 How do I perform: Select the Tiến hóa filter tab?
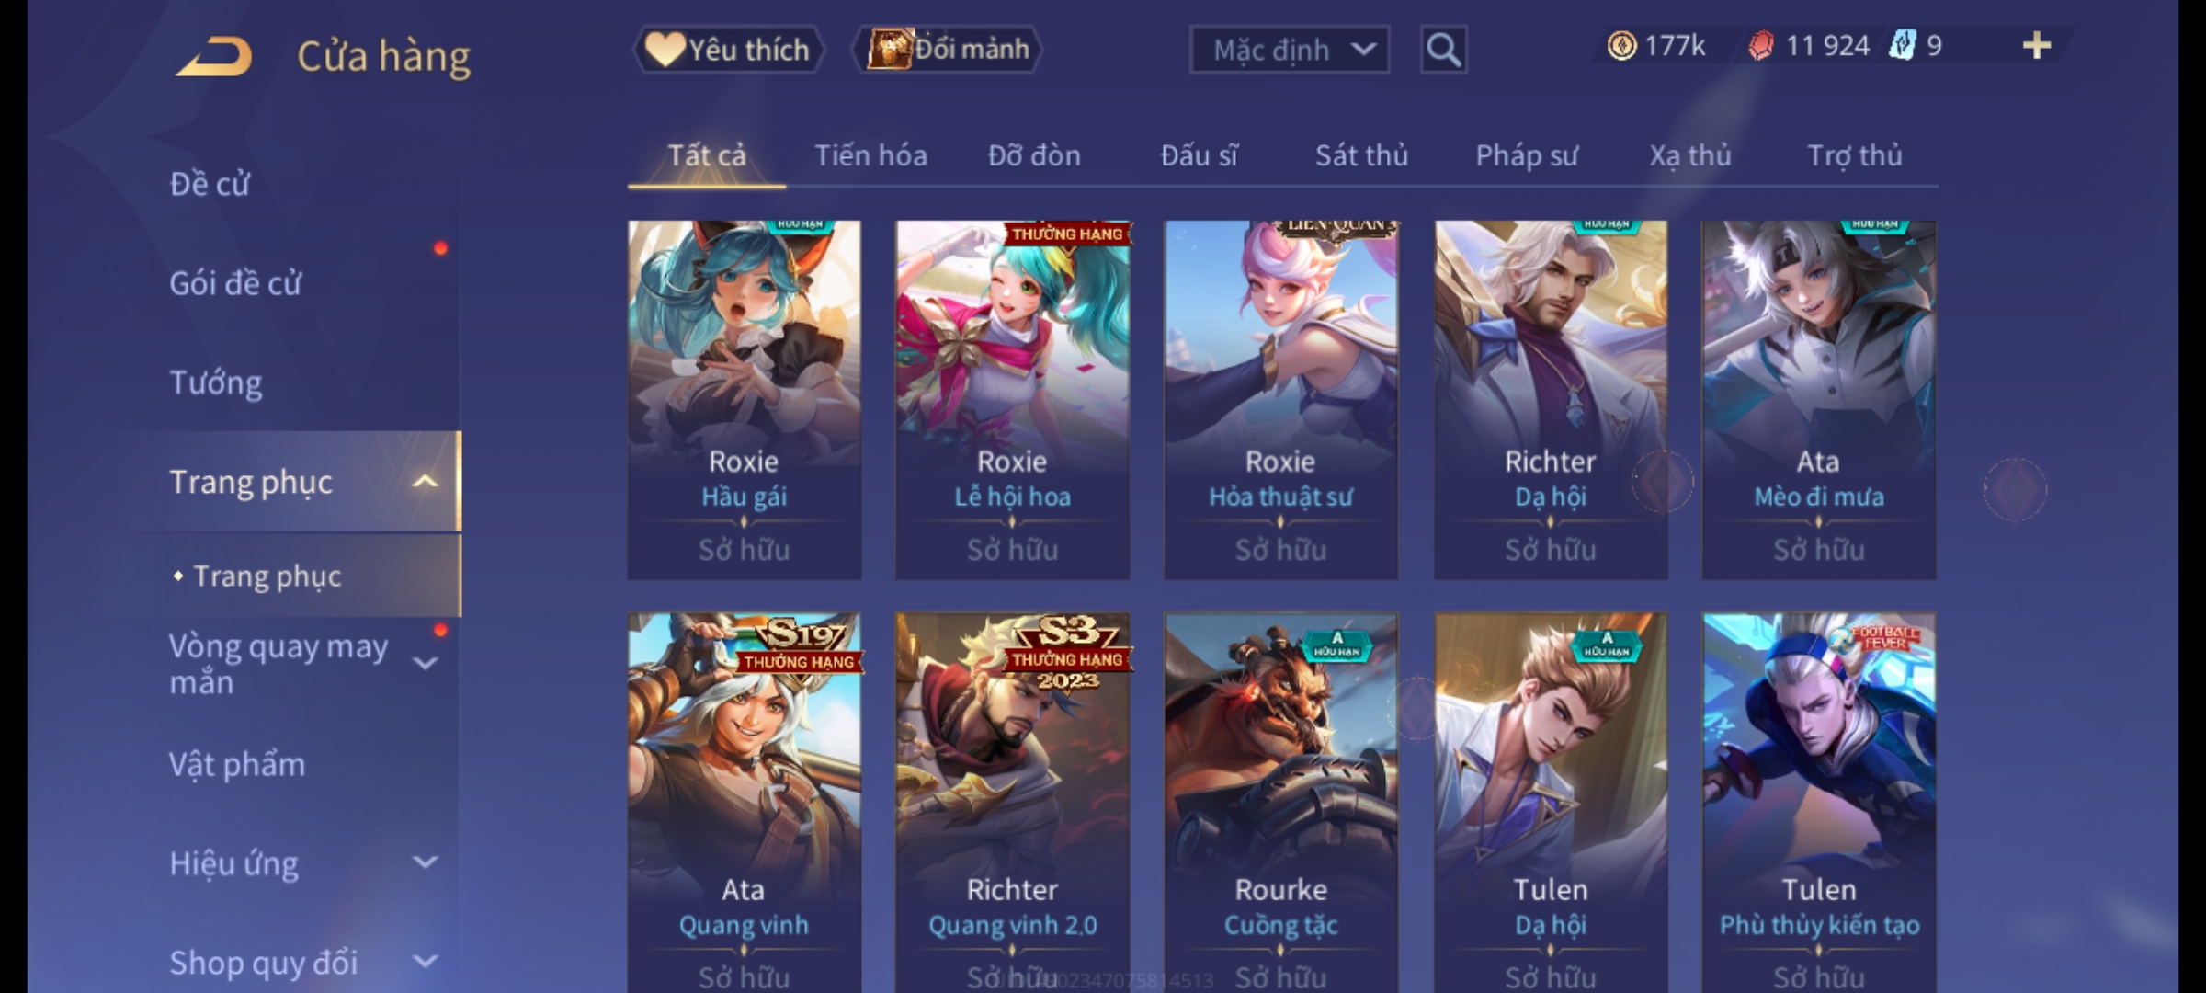click(x=870, y=155)
